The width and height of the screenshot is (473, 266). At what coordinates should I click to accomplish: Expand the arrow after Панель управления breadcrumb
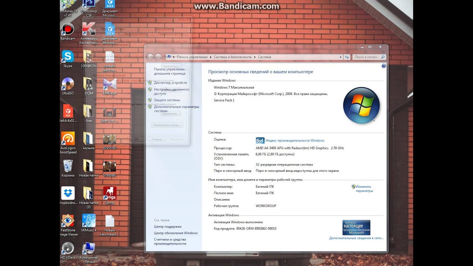pyautogui.click(x=211, y=57)
